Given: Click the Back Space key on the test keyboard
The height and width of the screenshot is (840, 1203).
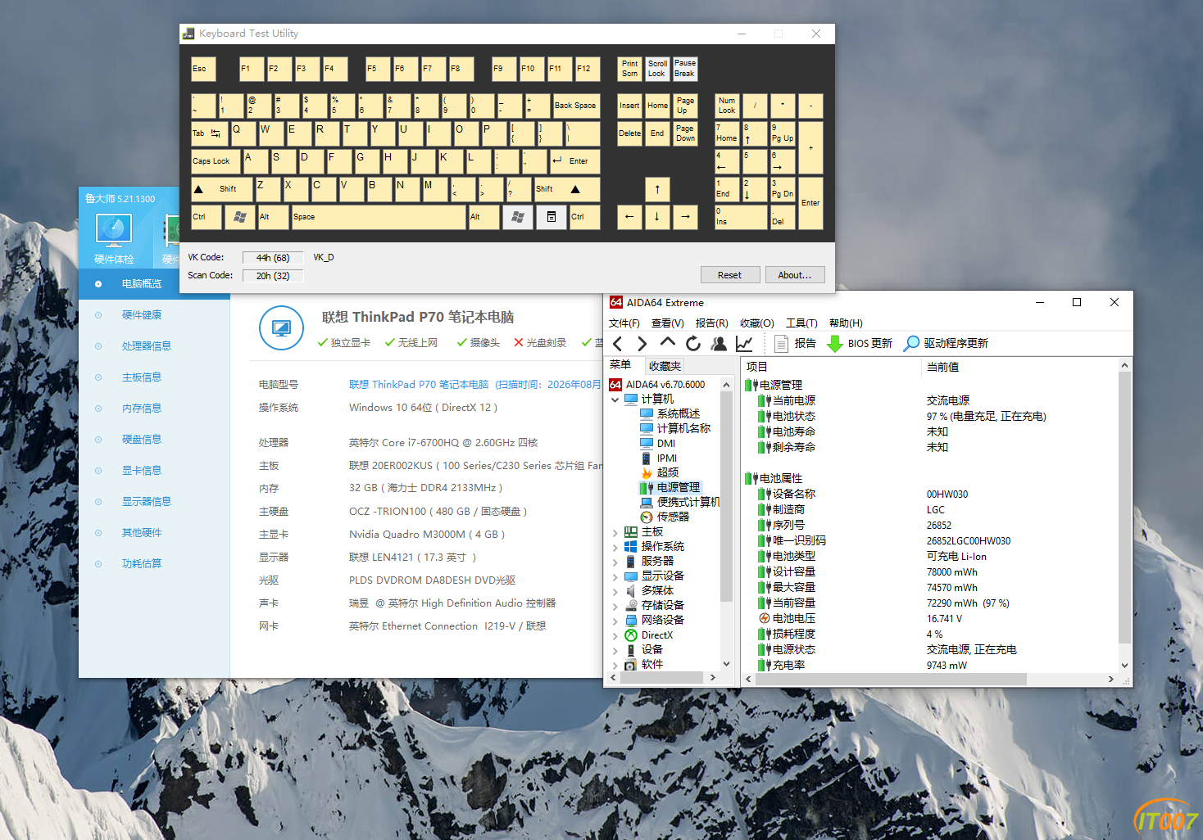Looking at the screenshot, I should (x=576, y=106).
